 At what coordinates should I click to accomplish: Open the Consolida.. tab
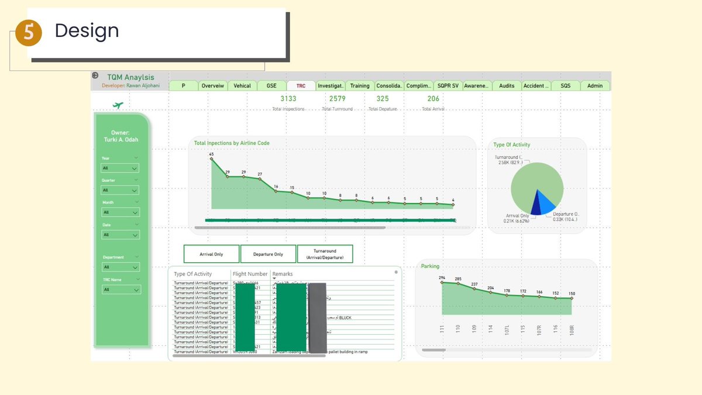389,85
